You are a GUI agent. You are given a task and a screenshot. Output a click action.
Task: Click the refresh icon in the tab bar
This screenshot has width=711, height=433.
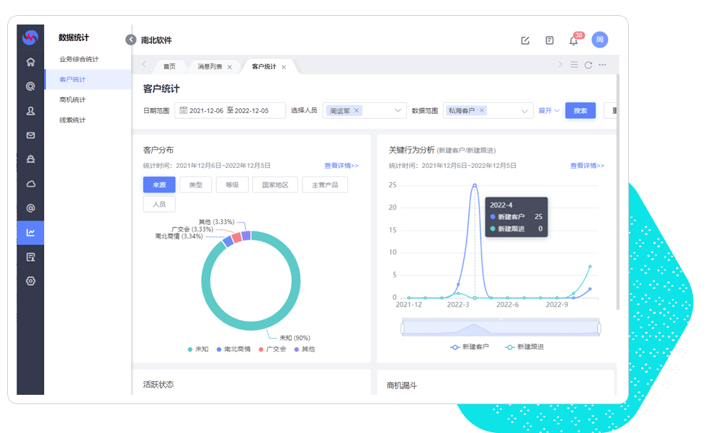coord(588,65)
